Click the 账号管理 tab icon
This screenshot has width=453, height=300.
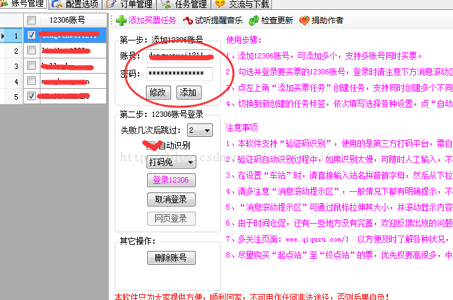tap(4, 3)
